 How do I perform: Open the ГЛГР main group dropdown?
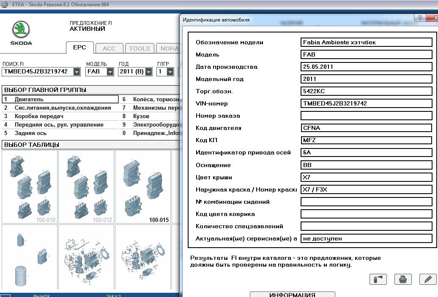170,72
